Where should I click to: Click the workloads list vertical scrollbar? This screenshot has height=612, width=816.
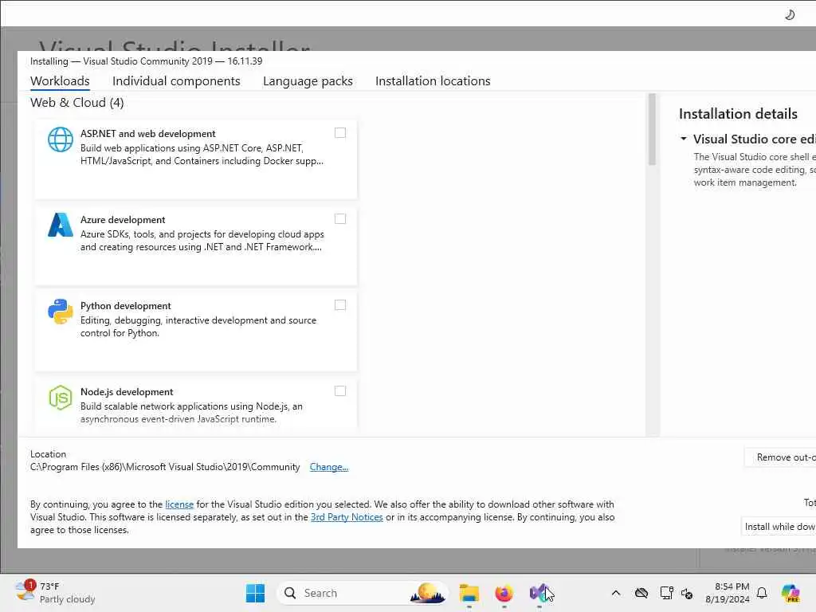(652, 130)
